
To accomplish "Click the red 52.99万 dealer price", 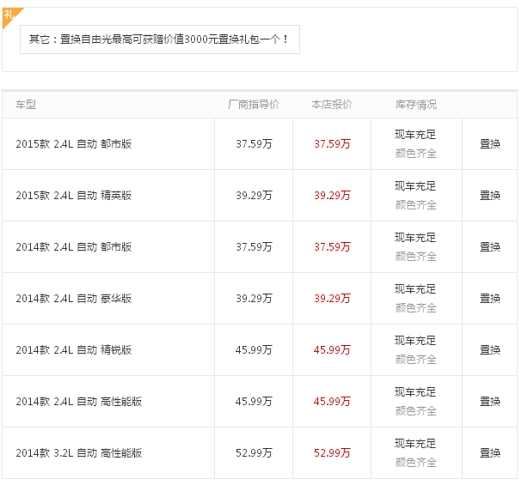I will click(332, 453).
